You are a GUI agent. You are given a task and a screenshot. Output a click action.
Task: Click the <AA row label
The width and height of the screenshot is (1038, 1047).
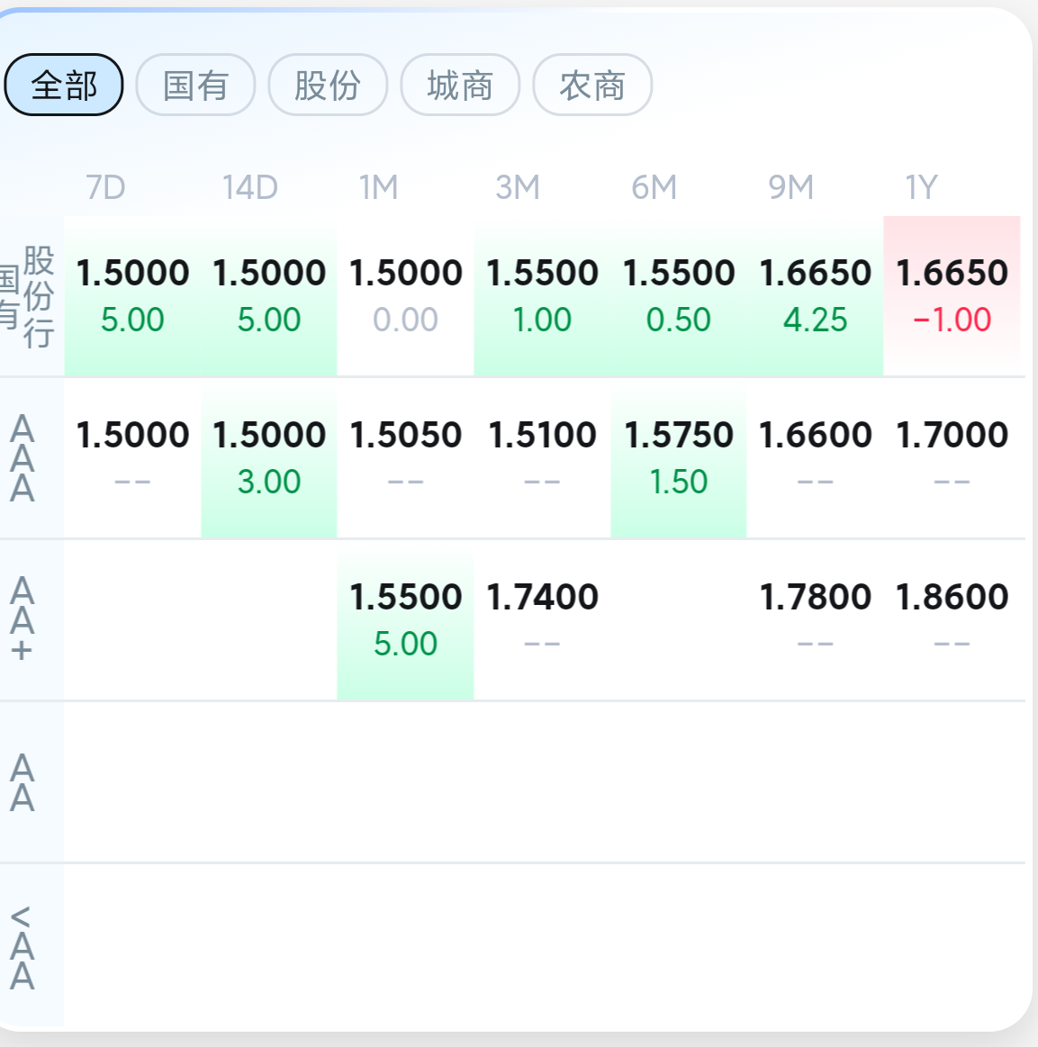pos(22,946)
